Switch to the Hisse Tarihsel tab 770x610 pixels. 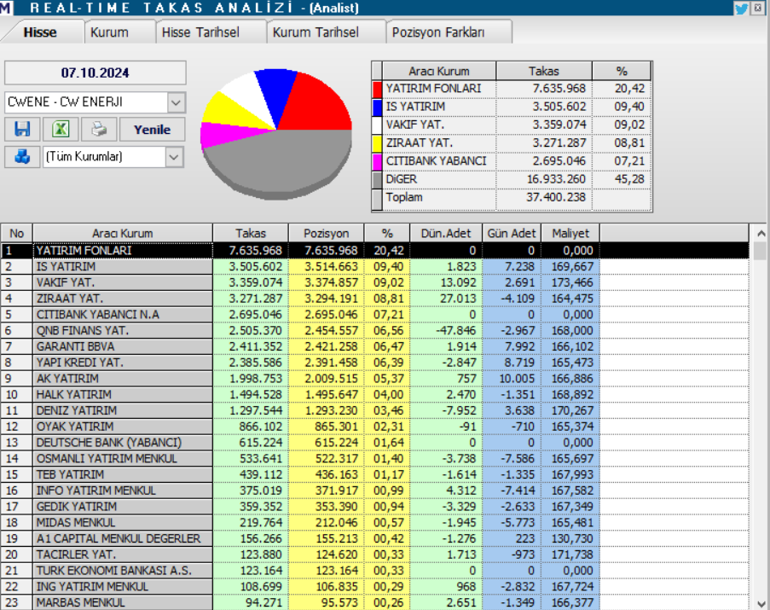click(x=204, y=31)
